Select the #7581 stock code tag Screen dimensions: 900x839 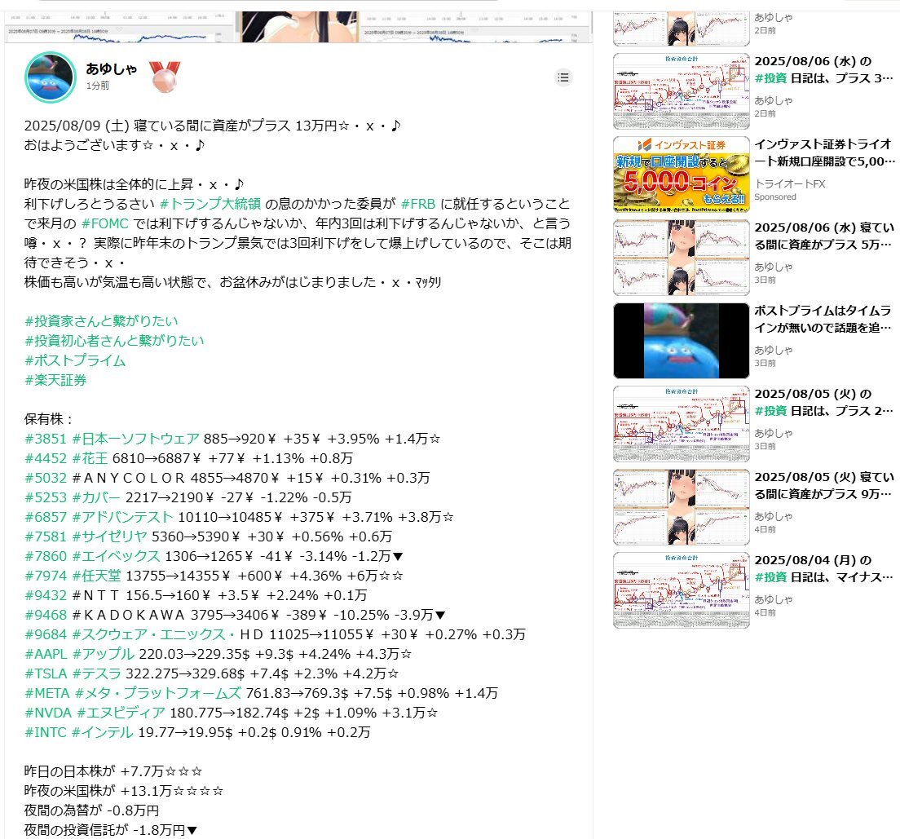click(x=46, y=537)
